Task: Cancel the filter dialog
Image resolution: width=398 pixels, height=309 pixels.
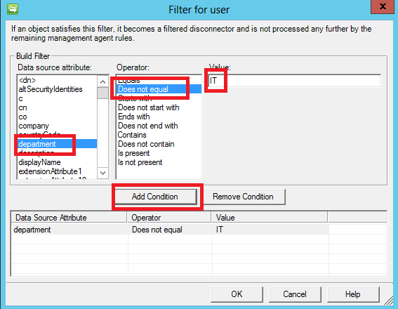Action: pyautogui.click(x=295, y=294)
